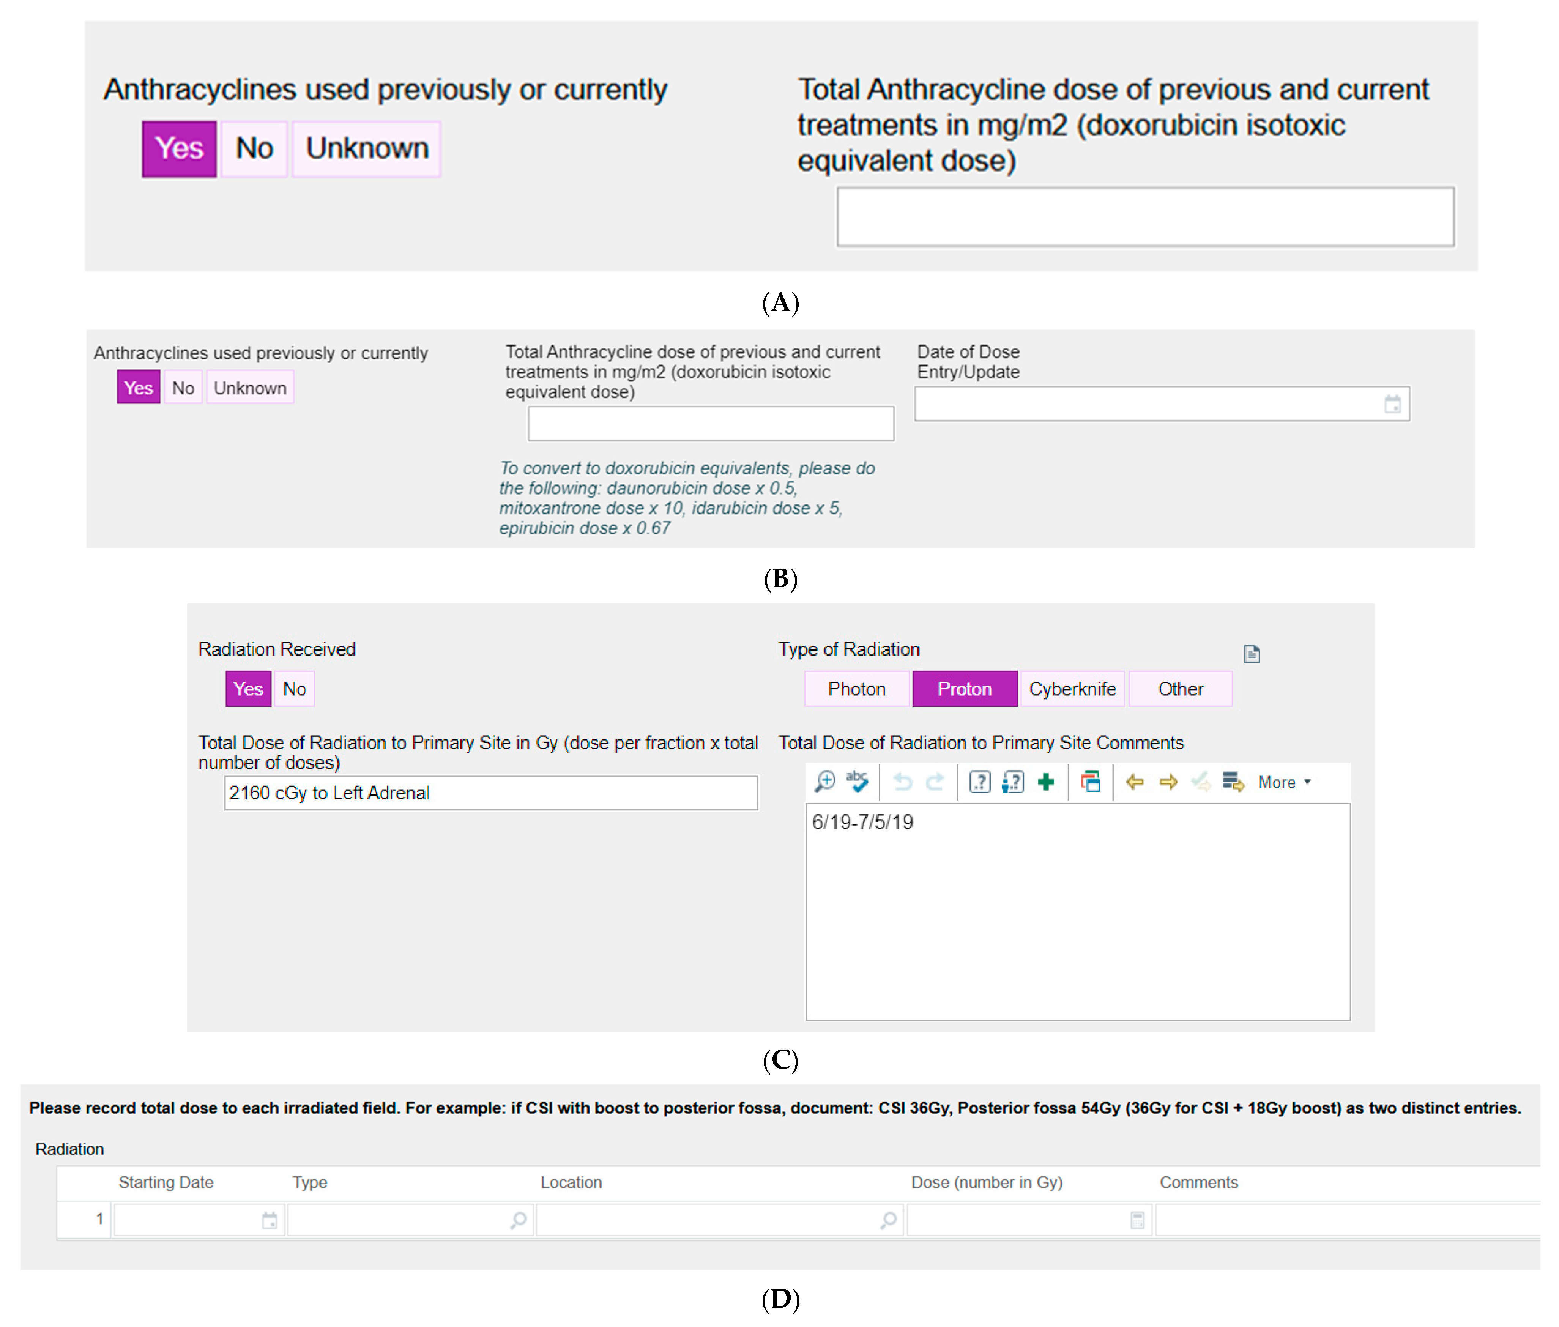This screenshot has height=1327, width=1559.
Task: Click the document icon beside Type of Radiation
Action: pos(1251,654)
